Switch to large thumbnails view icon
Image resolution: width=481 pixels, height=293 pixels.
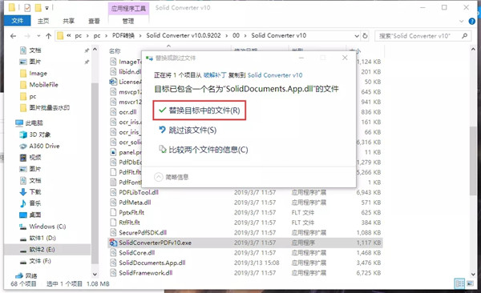pyautogui.click(x=471, y=283)
